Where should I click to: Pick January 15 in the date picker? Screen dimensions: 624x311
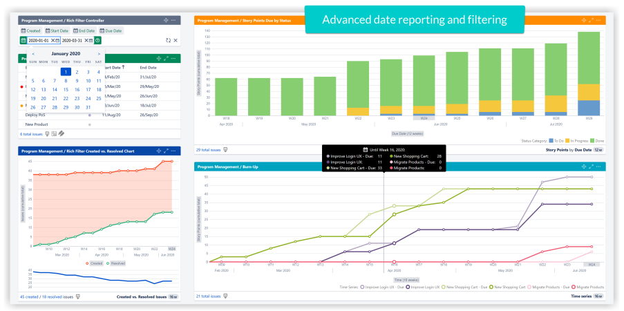[66, 89]
